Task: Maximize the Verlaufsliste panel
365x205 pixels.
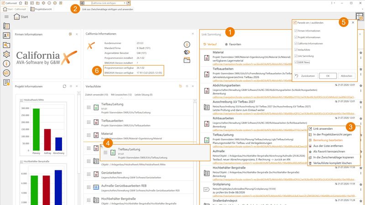Action: [187, 86]
